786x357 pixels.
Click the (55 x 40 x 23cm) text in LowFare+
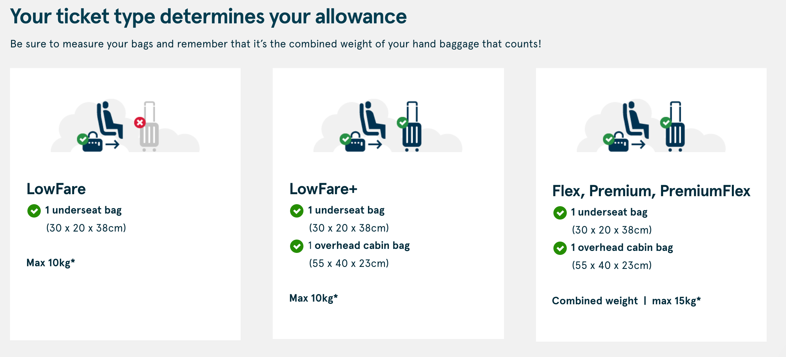coord(349,264)
